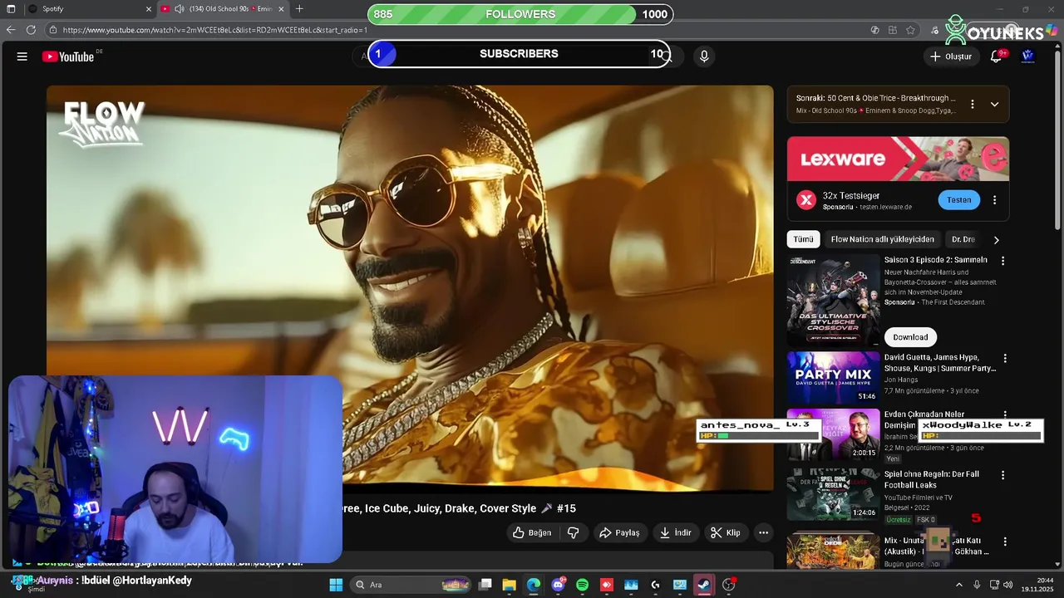Mute the tab via speaker icon
1064x598 pixels.
pyautogui.click(x=179, y=9)
